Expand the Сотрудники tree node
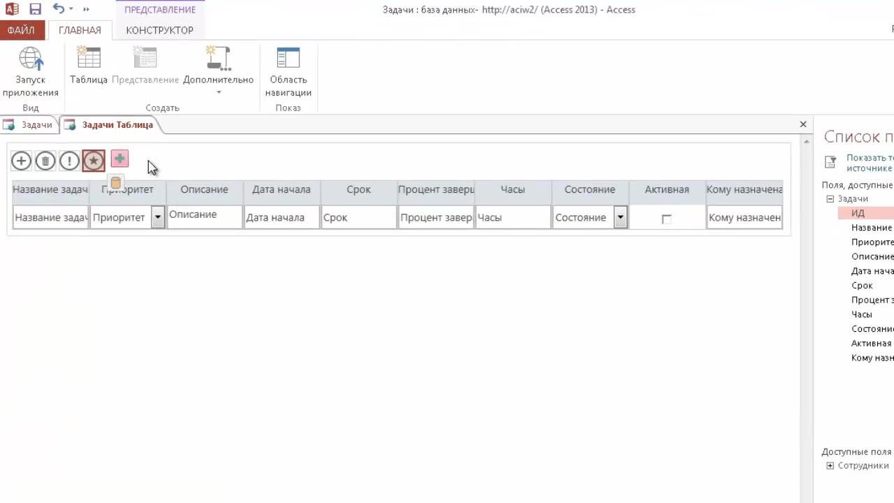This screenshot has height=503, width=894. pyautogui.click(x=830, y=466)
